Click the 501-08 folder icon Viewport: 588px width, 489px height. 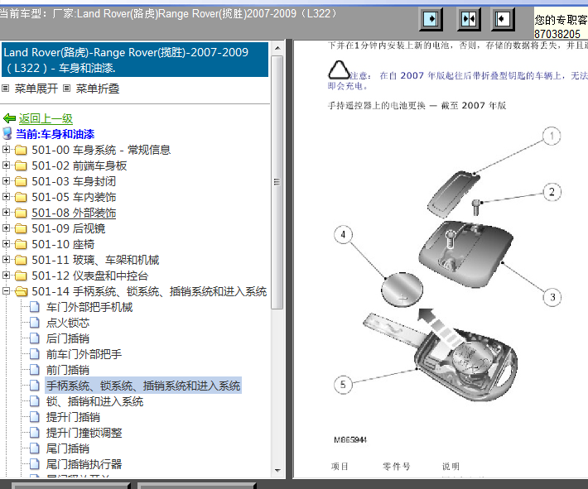click(21, 213)
